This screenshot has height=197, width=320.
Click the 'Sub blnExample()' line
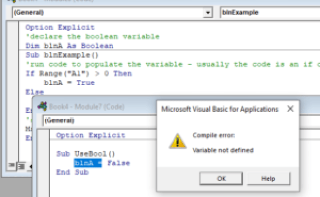tap(62, 55)
